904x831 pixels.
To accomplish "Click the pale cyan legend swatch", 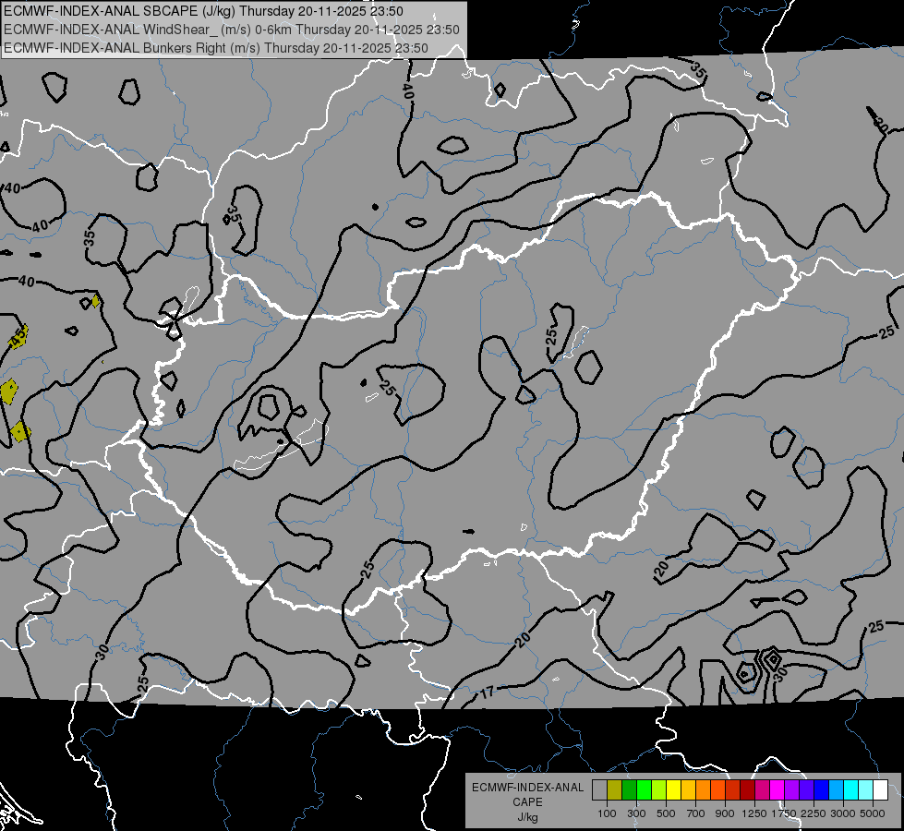I will (866, 790).
